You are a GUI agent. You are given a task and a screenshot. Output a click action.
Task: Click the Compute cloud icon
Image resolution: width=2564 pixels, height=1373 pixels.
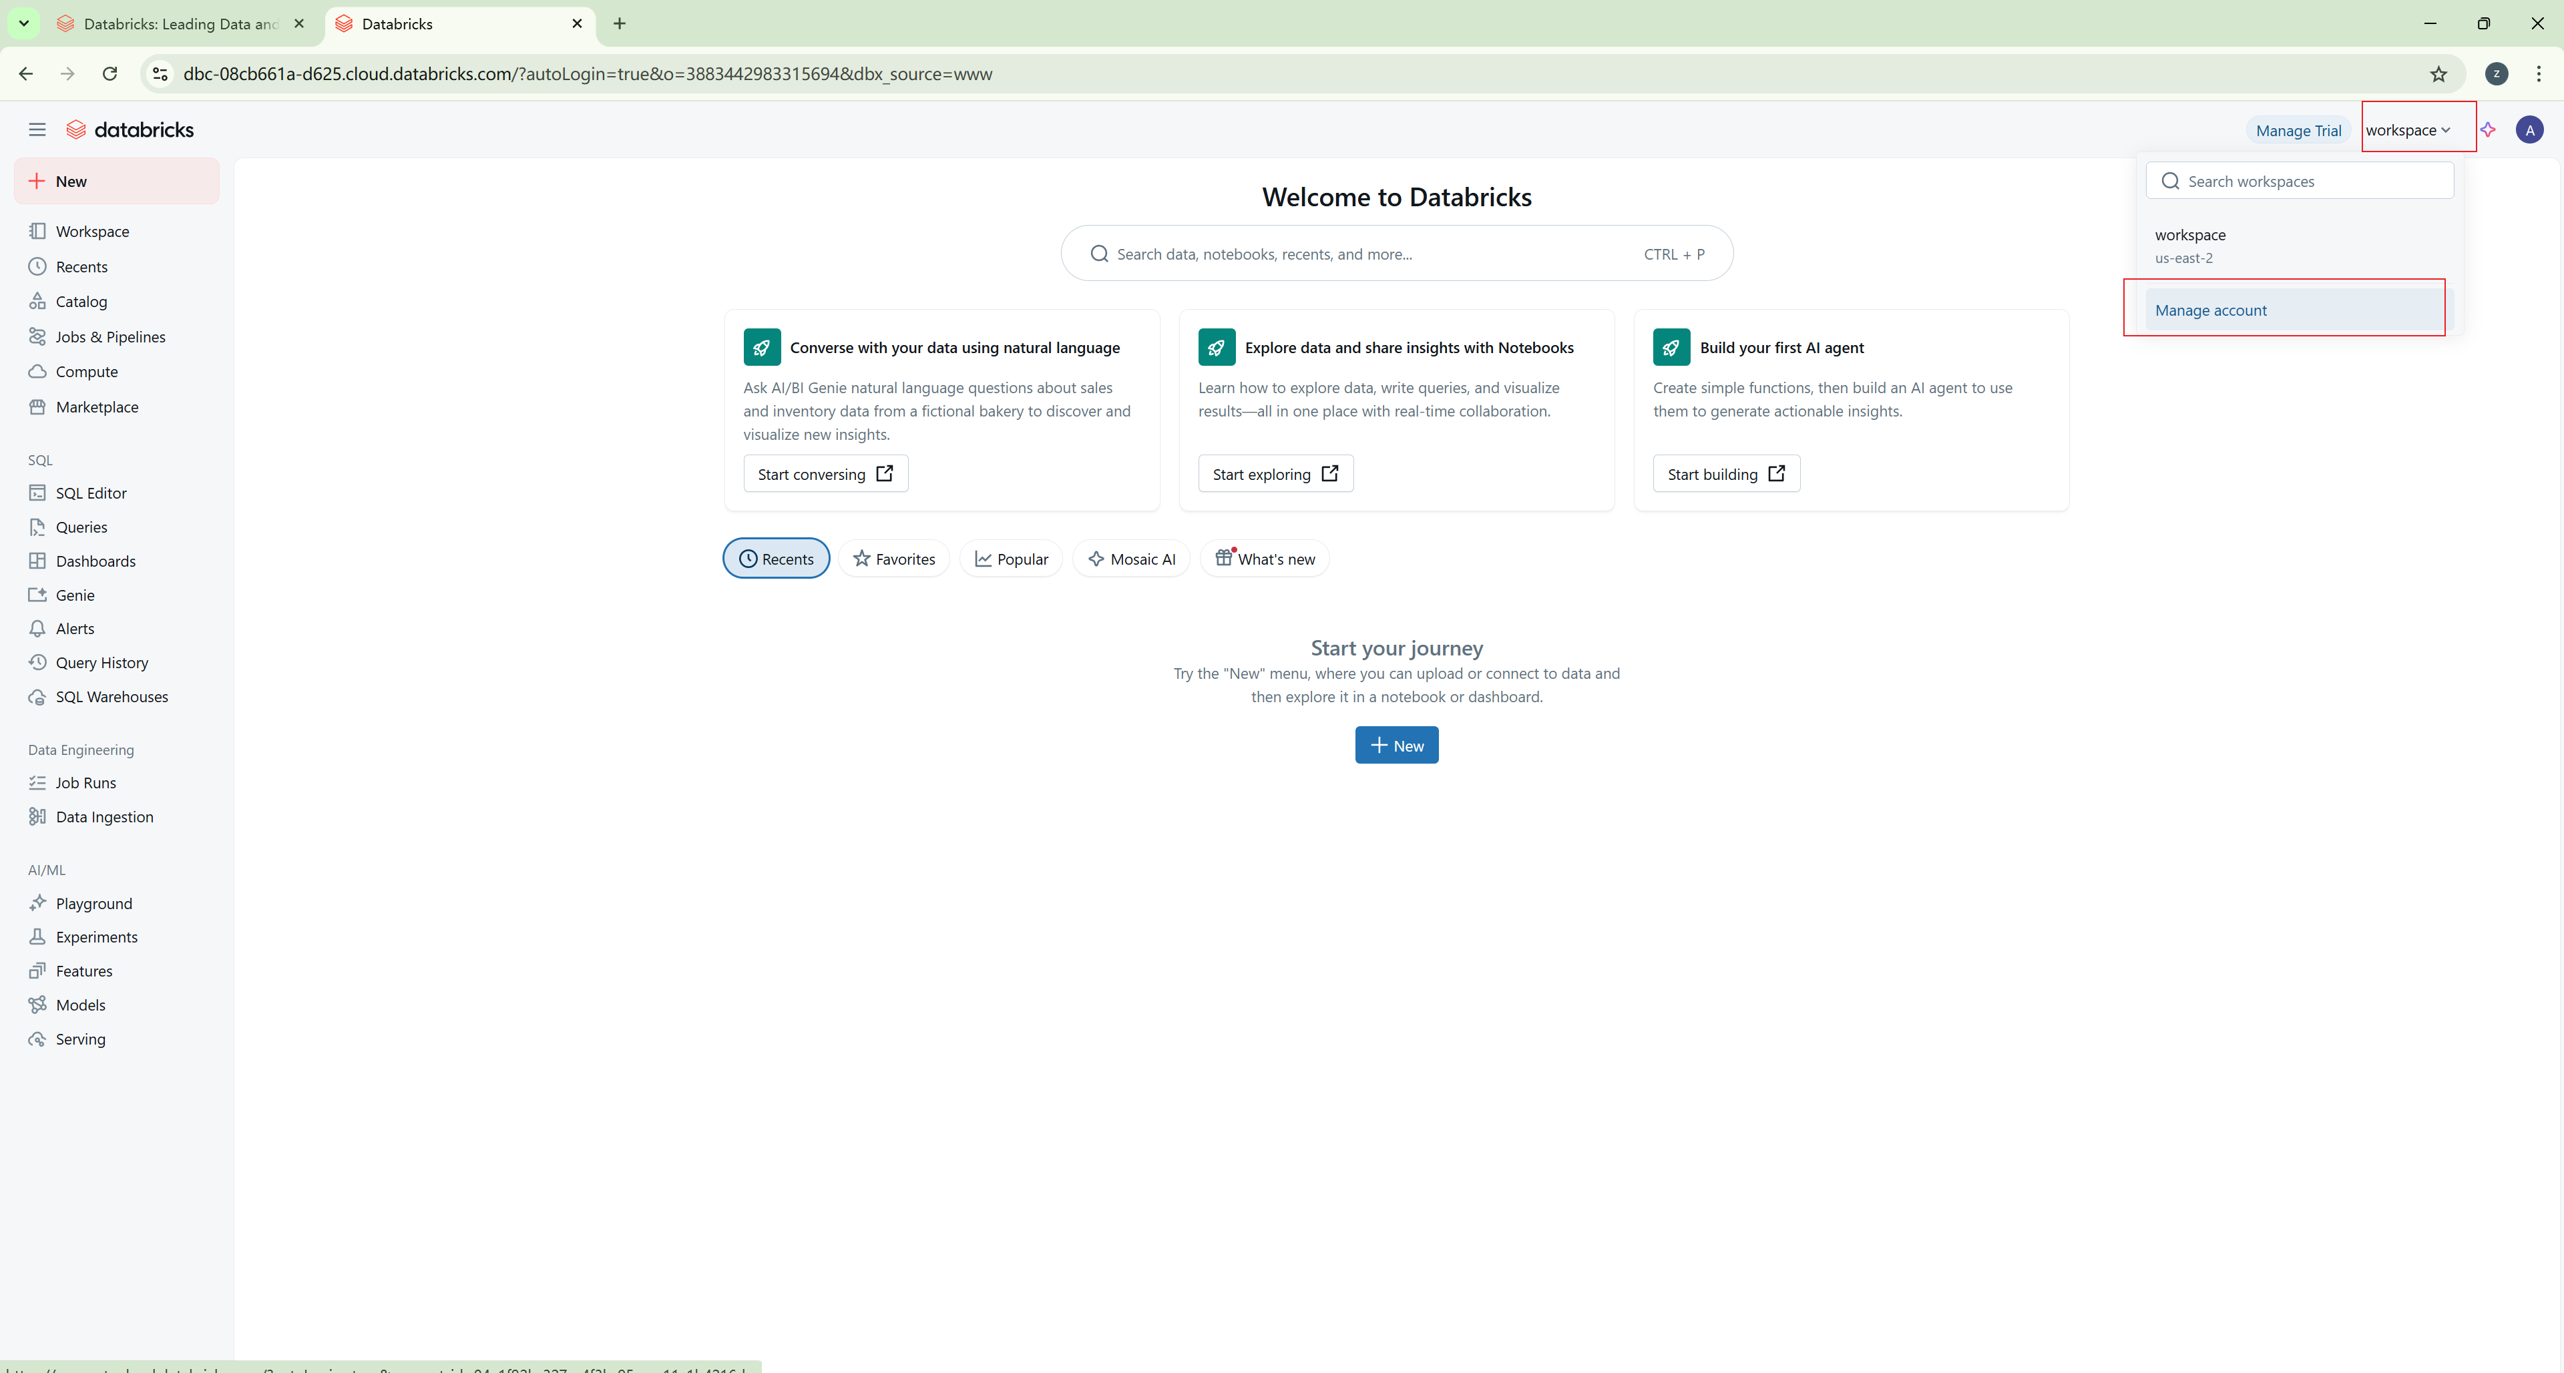pos(38,371)
